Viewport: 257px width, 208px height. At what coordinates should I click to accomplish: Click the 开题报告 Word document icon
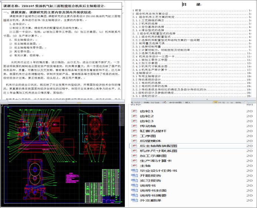(x=134, y=175)
